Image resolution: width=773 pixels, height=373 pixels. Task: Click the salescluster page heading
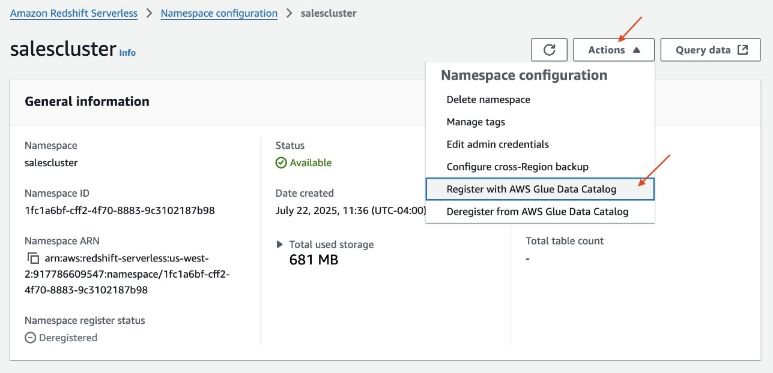pos(63,49)
